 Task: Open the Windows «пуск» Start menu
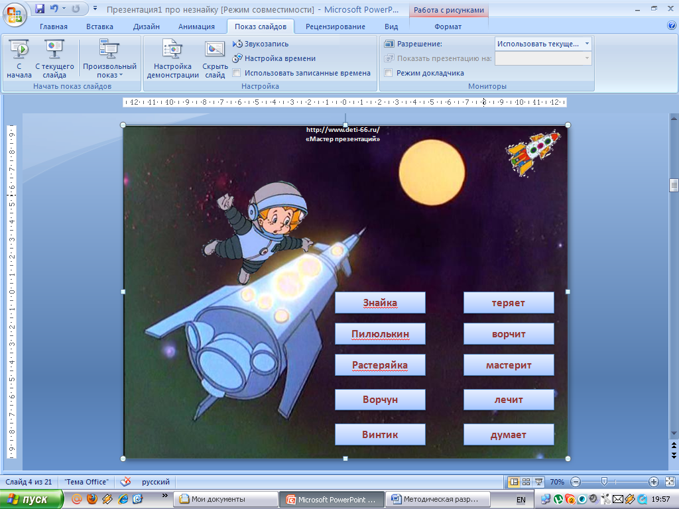tap(31, 500)
